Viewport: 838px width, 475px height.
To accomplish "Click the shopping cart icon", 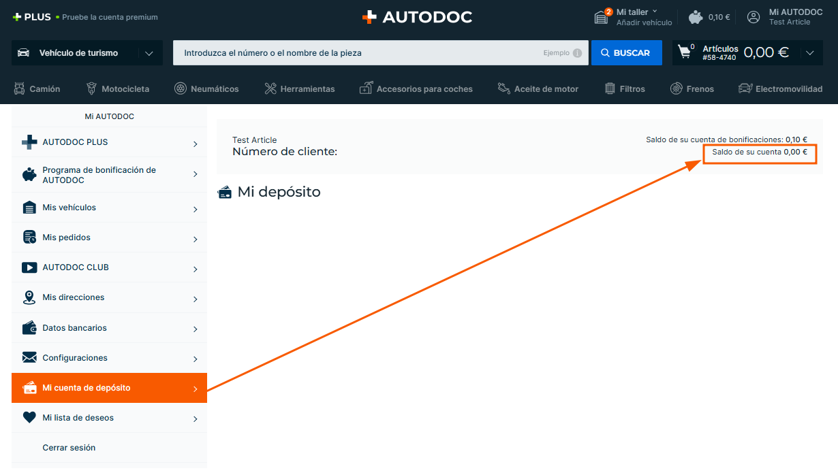I will click(685, 52).
